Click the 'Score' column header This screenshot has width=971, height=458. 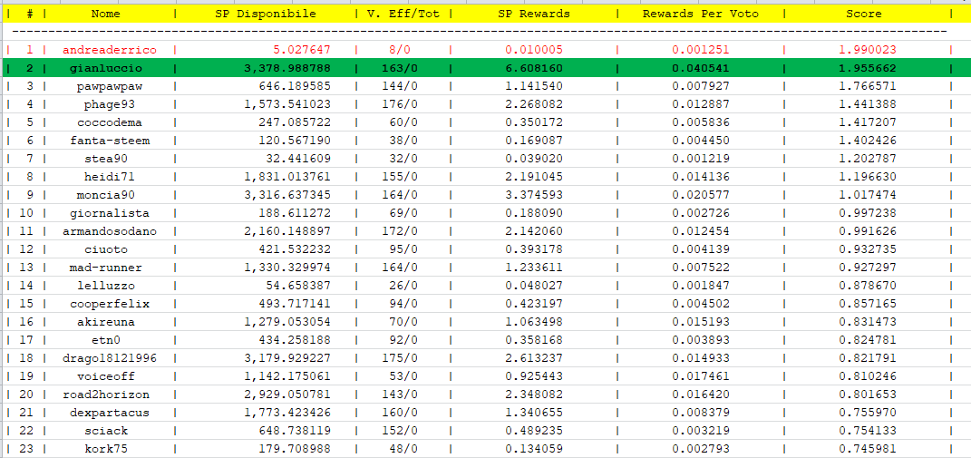click(864, 13)
